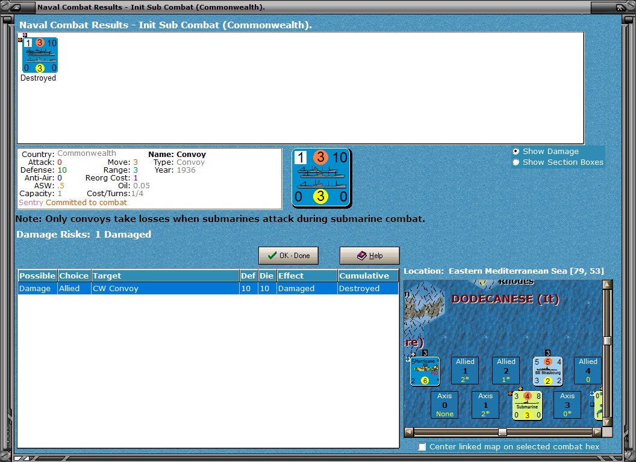Open the Allied 2 section box

pyautogui.click(x=506, y=371)
